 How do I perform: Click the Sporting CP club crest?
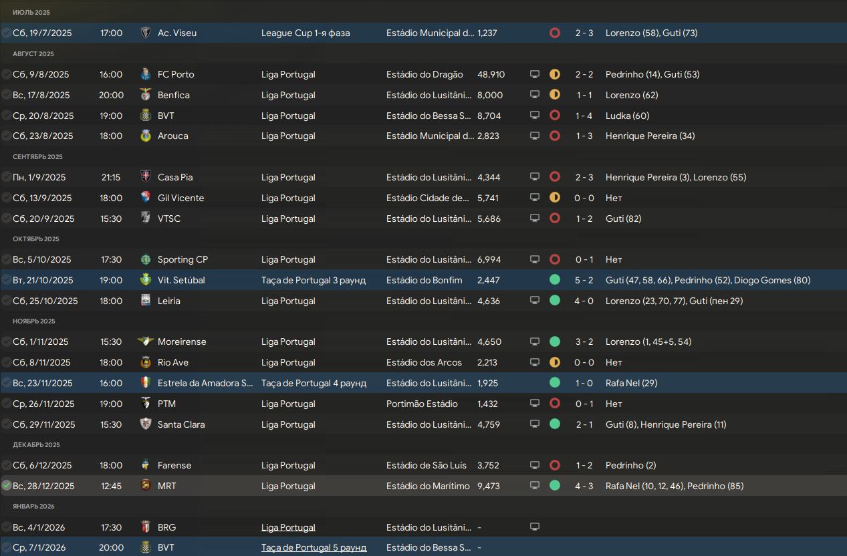(x=145, y=259)
